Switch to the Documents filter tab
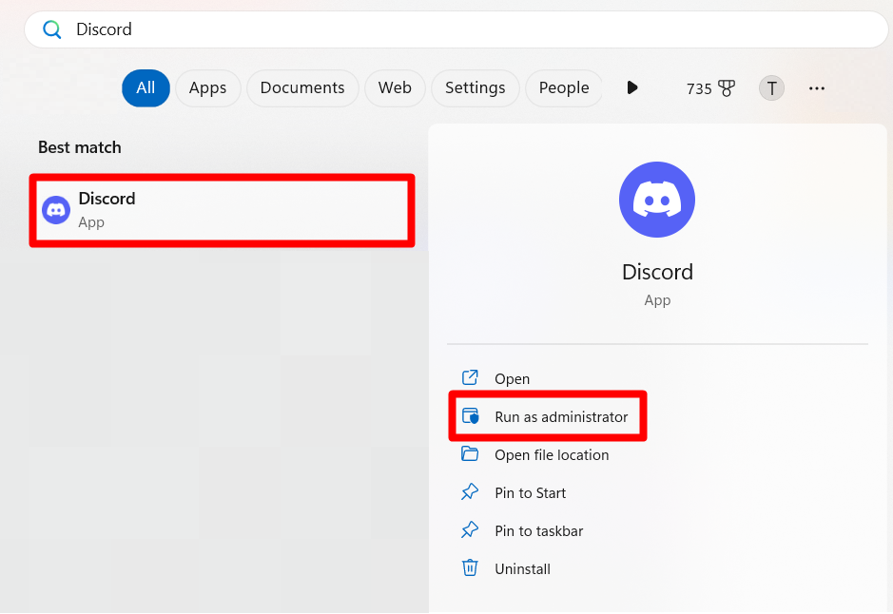Screen dimensions: 893x614 tap(302, 88)
